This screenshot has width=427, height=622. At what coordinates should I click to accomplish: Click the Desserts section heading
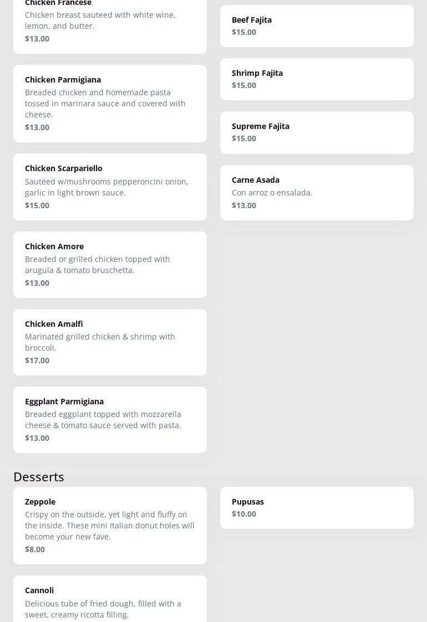click(39, 476)
